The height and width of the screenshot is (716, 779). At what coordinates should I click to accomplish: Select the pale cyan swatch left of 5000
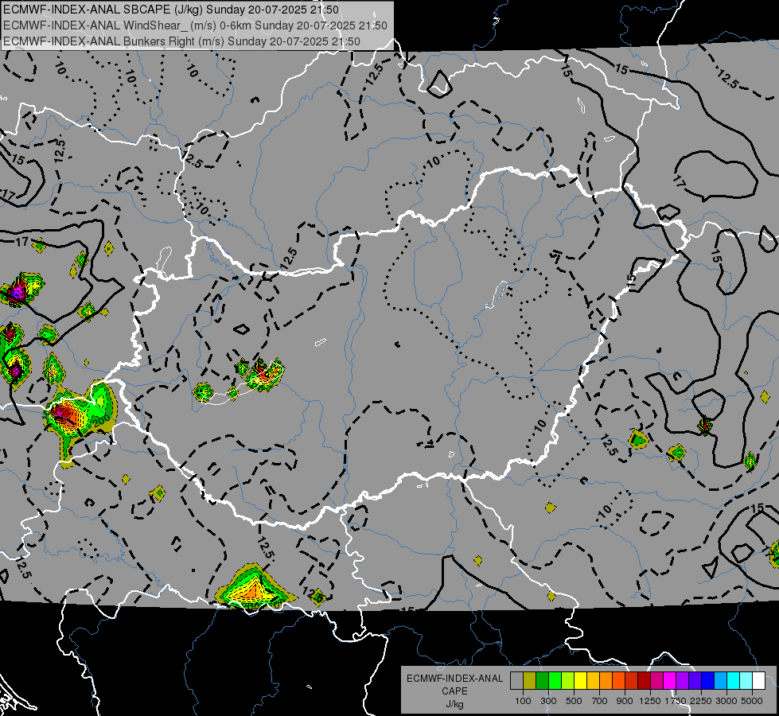tap(746, 680)
